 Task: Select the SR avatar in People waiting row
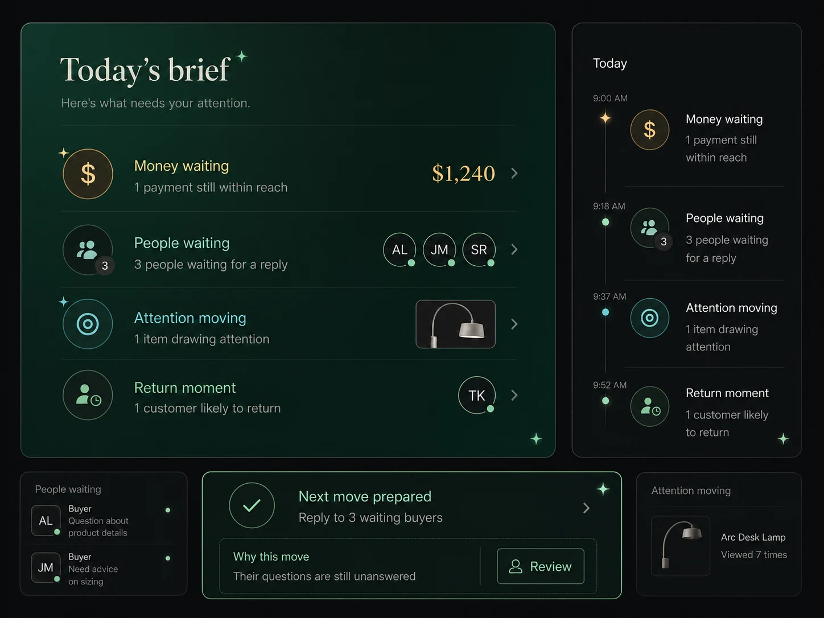[479, 250]
